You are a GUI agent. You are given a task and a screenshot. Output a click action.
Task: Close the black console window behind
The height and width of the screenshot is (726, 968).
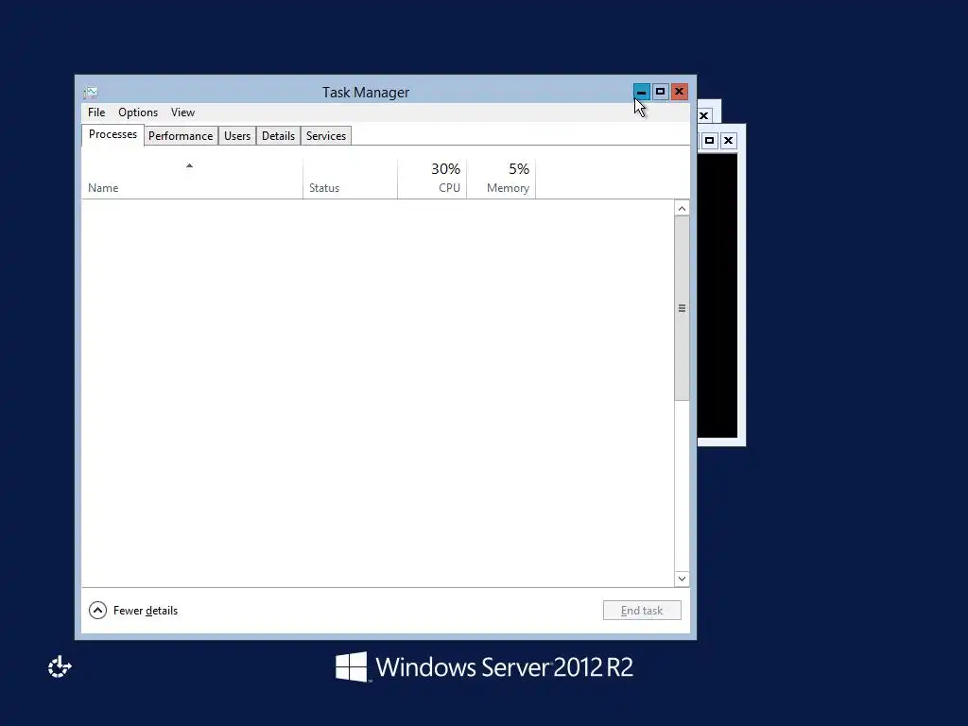tap(729, 141)
